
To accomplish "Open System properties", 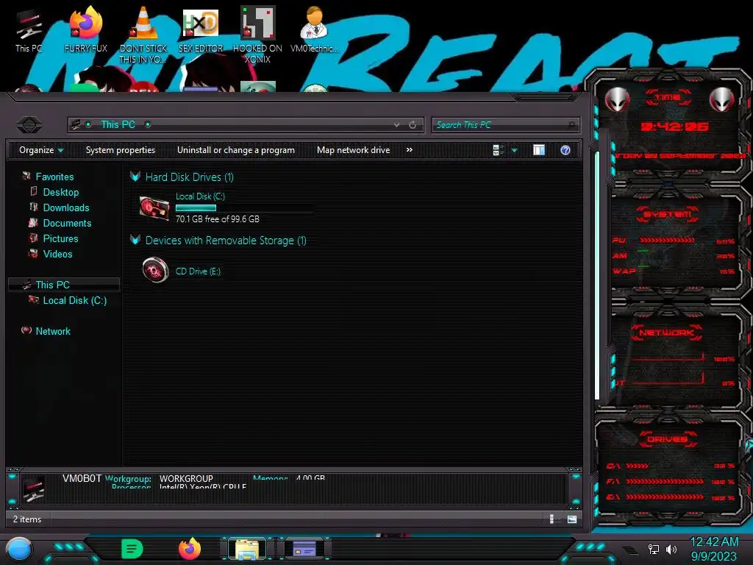I will point(121,150).
